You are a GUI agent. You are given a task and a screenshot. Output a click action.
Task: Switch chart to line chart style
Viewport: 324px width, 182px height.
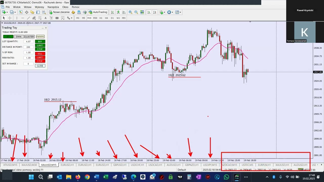124,12
